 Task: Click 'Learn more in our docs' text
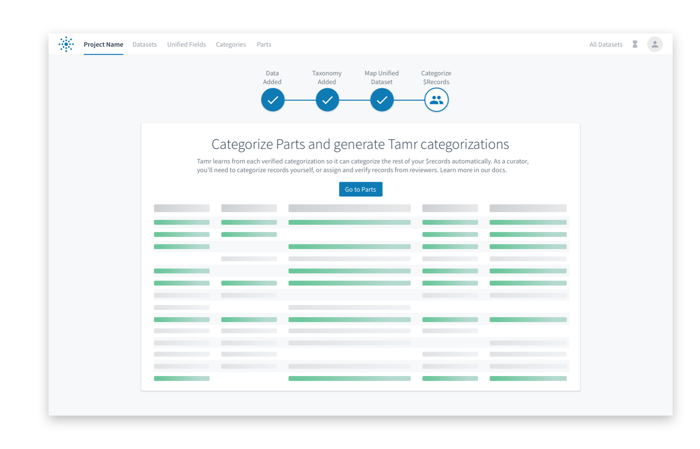[x=473, y=170]
